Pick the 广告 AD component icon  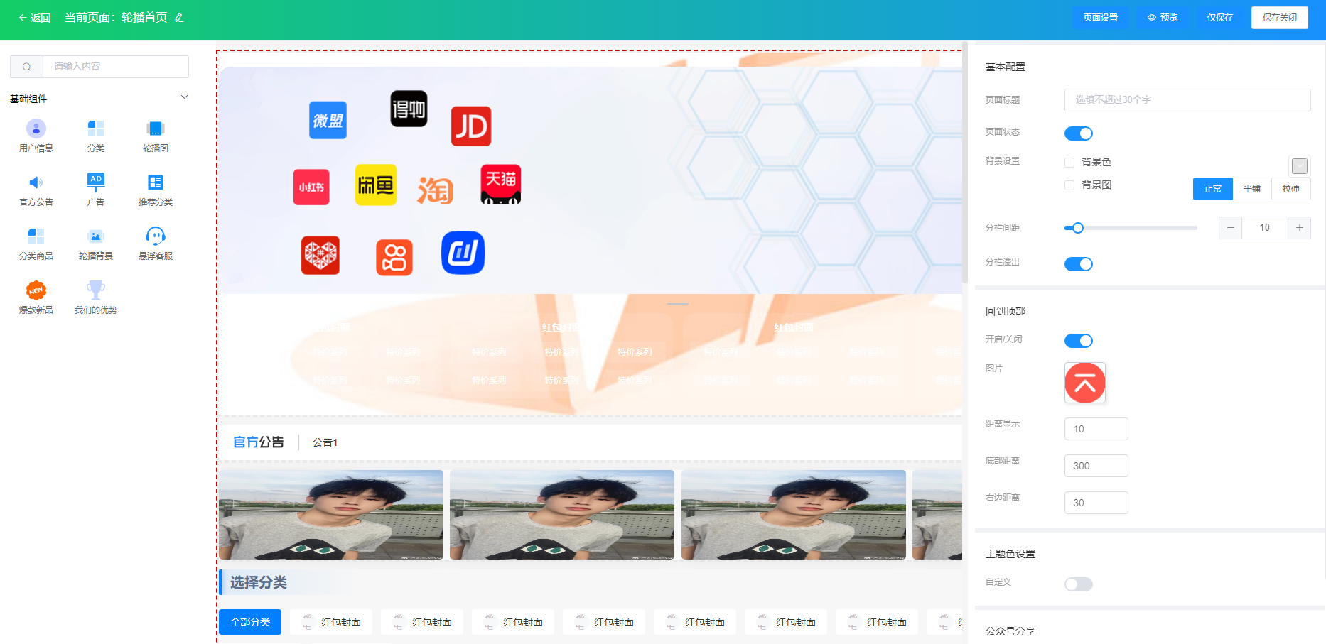coord(96,183)
